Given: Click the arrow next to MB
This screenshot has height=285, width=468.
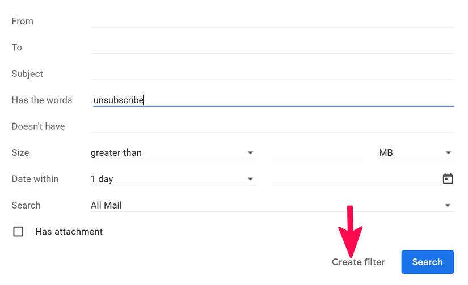Looking at the screenshot, I should pyautogui.click(x=448, y=153).
